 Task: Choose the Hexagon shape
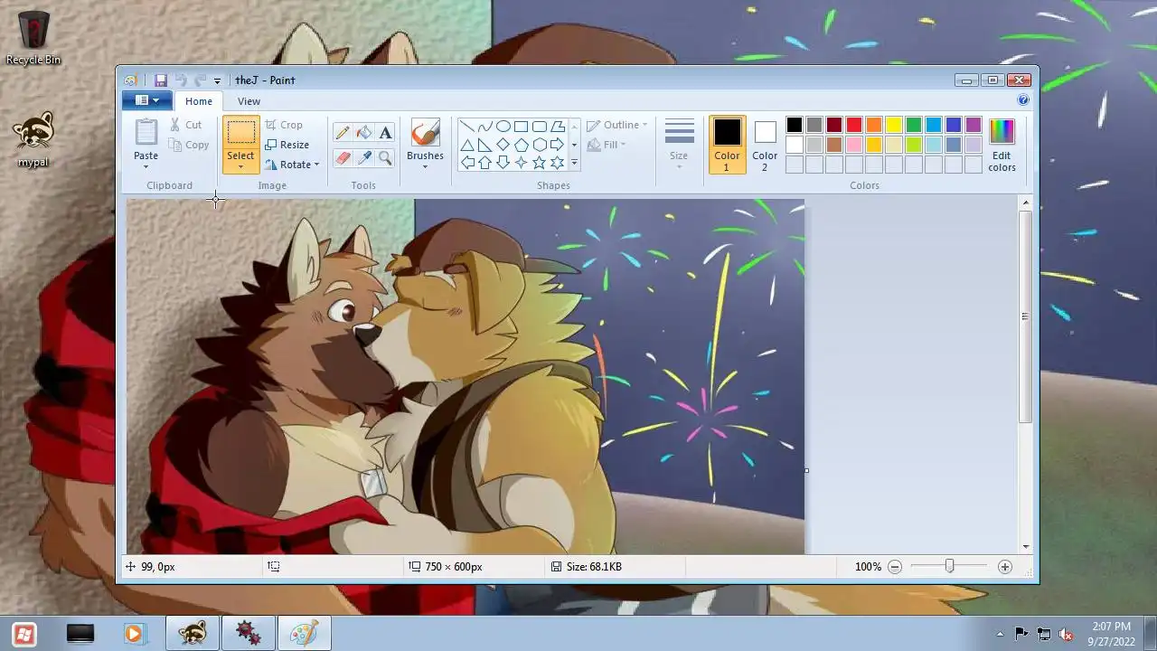point(540,145)
